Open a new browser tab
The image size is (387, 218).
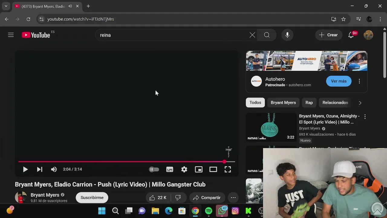pos(88,6)
